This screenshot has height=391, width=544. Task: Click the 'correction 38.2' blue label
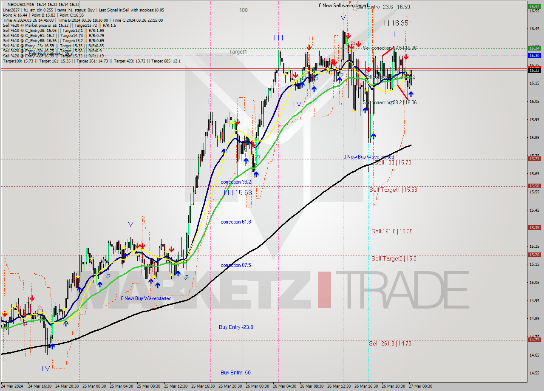point(236,182)
